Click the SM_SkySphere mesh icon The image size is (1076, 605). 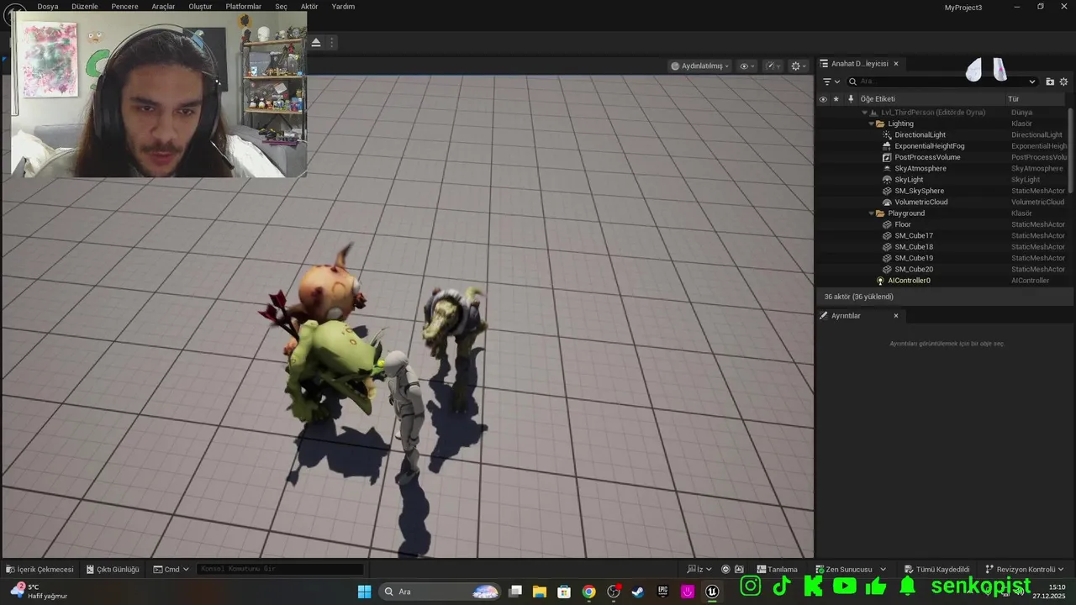click(x=887, y=191)
